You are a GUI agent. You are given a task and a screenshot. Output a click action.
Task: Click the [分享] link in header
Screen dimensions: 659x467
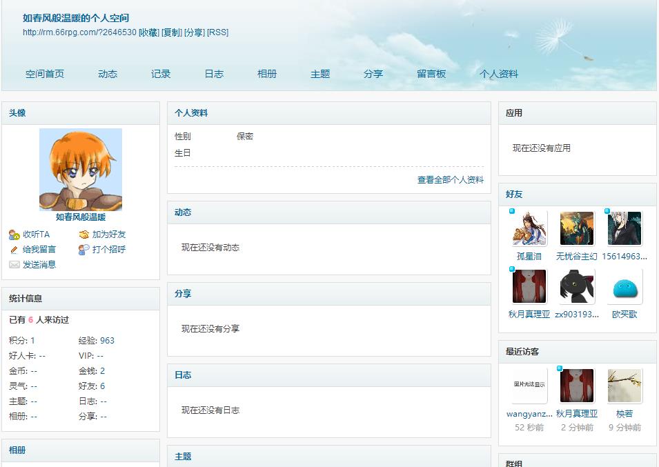coord(195,32)
